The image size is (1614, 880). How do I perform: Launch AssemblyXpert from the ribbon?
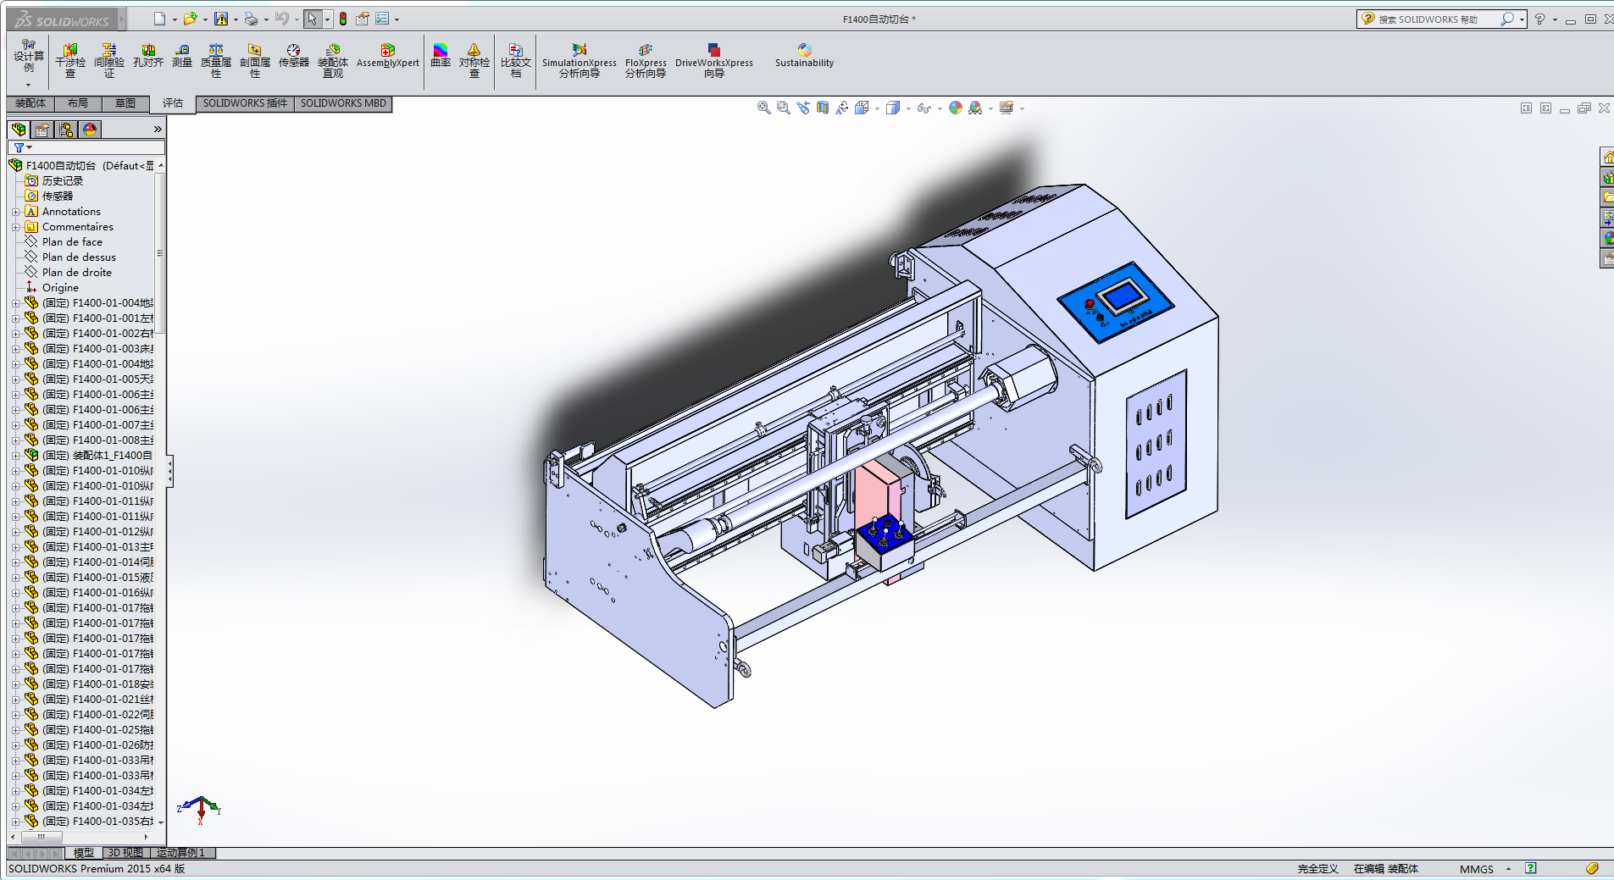(x=387, y=56)
